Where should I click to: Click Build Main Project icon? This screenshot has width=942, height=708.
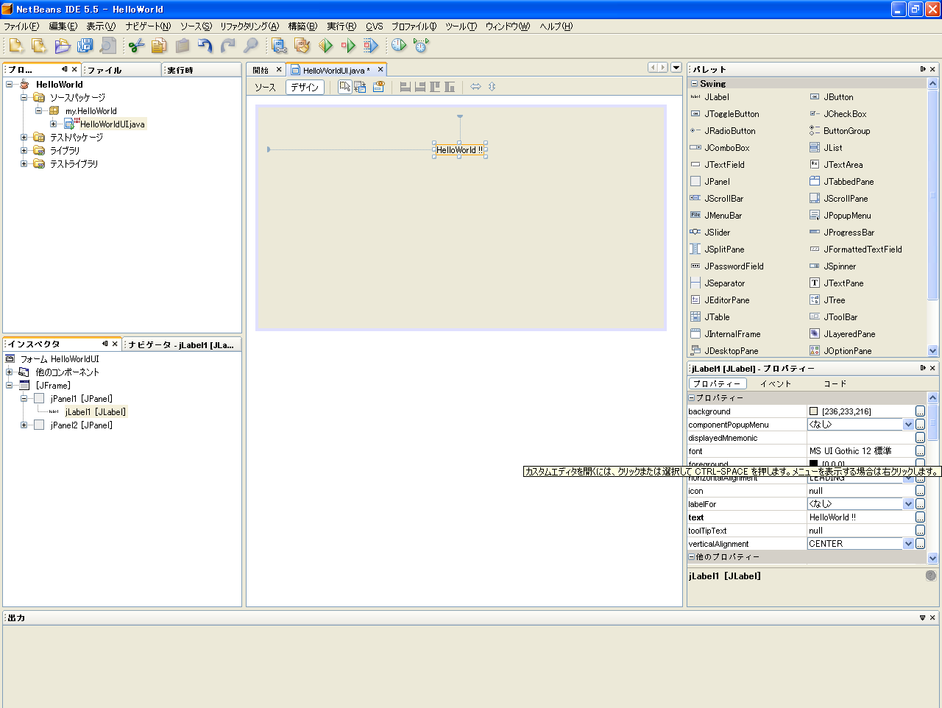tap(279, 46)
